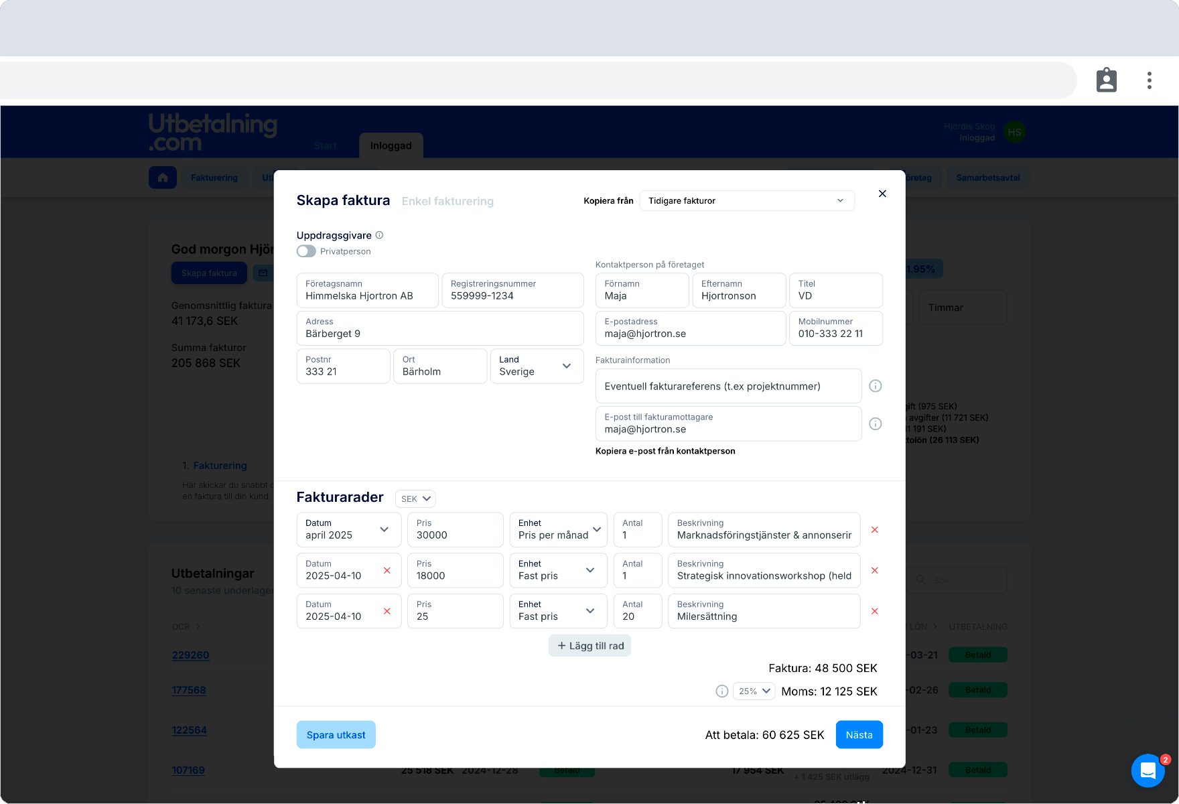Screen dimensions: 1179x804
Task: Open the Start tab in the header
Action: click(x=326, y=145)
